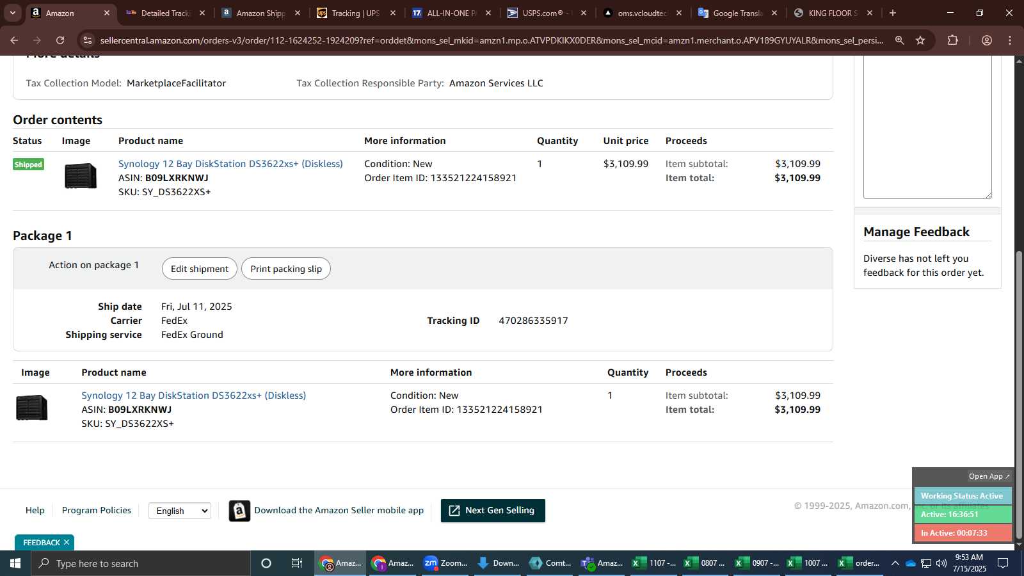The width and height of the screenshot is (1024, 576).
Task: Close the Detailed Tracking tab
Action: 202,13
